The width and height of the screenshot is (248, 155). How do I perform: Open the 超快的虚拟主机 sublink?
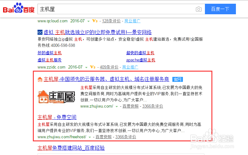[x=140, y=53]
